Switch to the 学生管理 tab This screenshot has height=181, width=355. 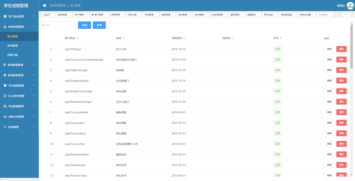pos(184,15)
